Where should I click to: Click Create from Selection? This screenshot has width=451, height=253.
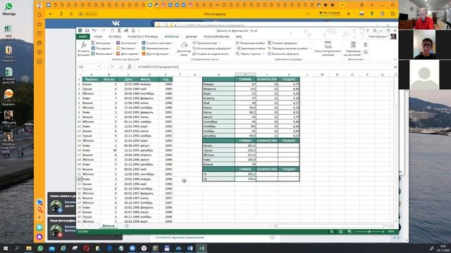coord(210,53)
